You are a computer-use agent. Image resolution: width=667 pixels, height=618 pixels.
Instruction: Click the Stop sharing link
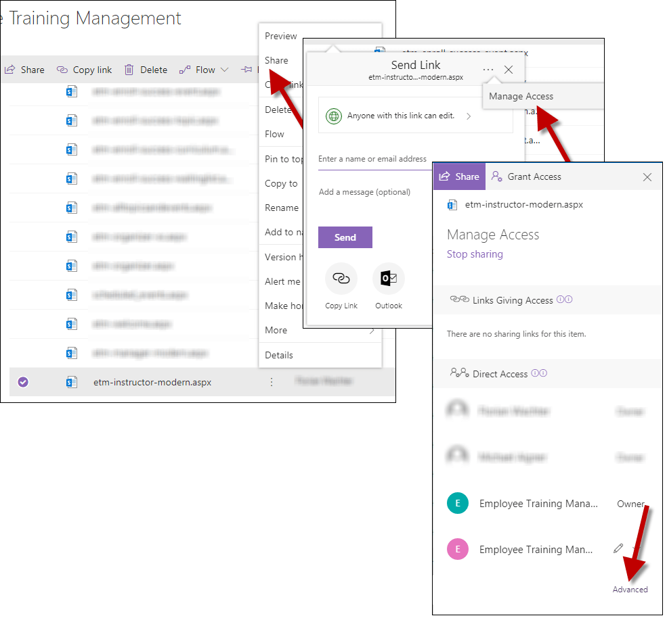pyautogui.click(x=475, y=254)
